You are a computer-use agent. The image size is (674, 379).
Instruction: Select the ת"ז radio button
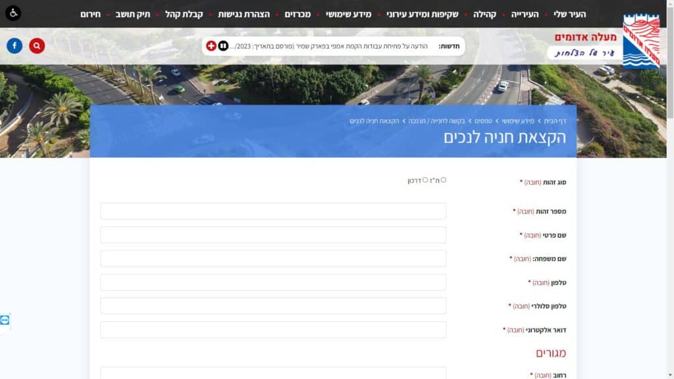444,180
